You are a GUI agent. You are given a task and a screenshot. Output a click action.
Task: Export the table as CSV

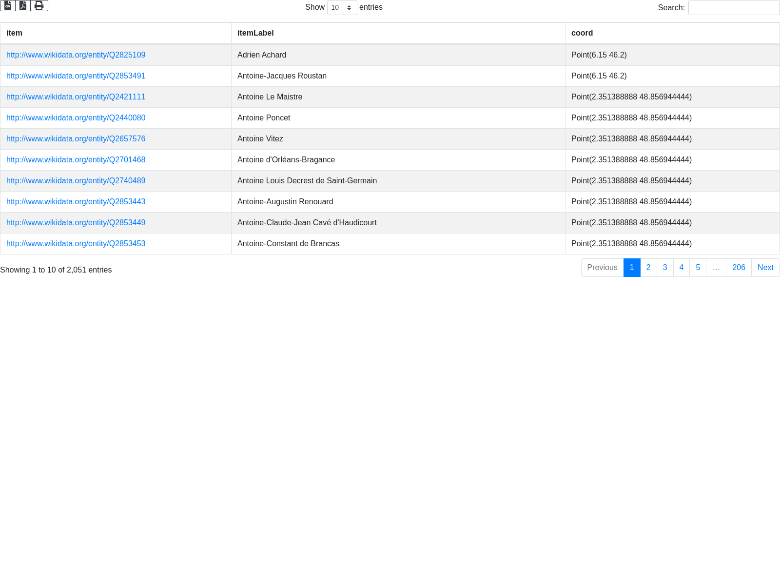(x=8, y=6)
